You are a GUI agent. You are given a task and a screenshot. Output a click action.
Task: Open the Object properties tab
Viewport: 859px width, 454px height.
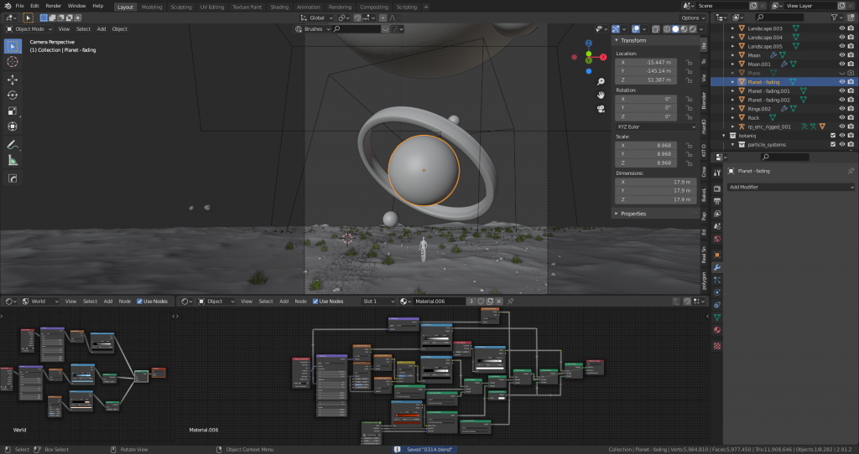point(717,255)
